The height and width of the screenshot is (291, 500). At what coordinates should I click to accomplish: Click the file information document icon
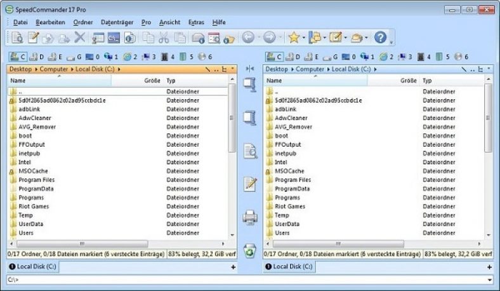pos(130,37)
